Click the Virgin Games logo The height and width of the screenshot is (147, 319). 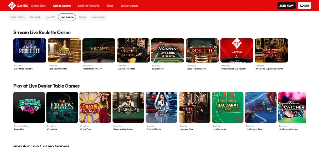coord(18,6)
